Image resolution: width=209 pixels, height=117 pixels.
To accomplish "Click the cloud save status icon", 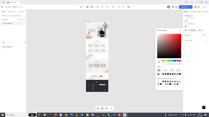I will tap(21, 7).
